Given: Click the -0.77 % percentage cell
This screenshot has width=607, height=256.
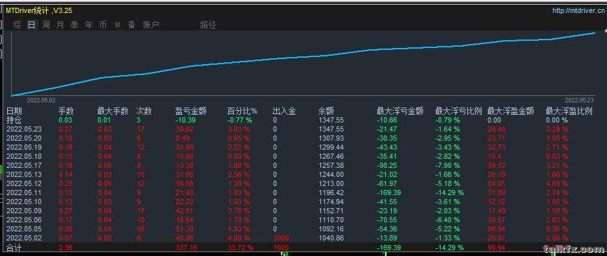Looking at the screenshot, I should pos(240,120).
